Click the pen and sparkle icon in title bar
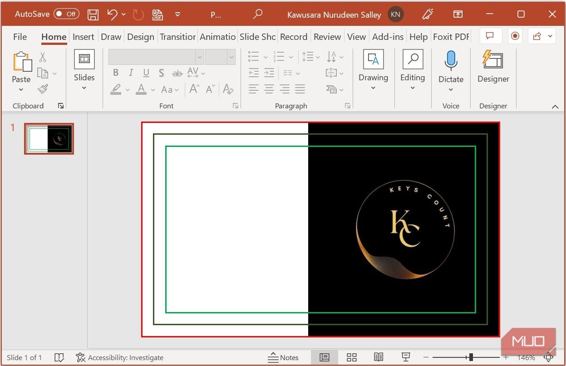This screenshot has height=366, width=566. [427, 15]
